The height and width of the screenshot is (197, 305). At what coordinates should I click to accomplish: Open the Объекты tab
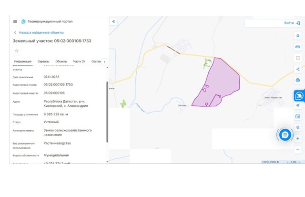pos(61,62)
